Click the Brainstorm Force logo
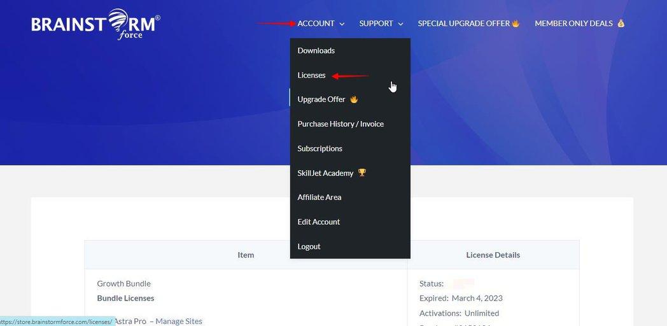The width and height of the screenshot is (667, 326). [95, 24]
